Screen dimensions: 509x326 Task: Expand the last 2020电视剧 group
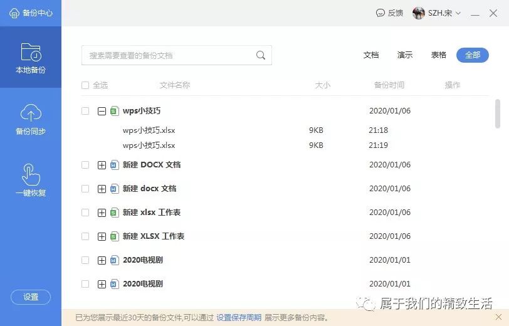pyautogui.click(x=102, y=285)
